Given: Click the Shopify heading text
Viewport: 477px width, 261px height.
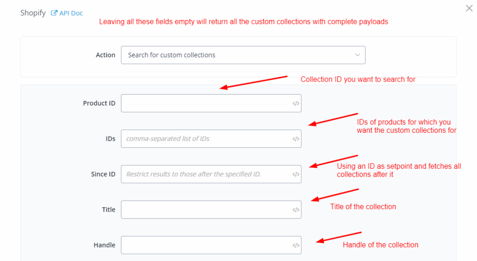Looking at the screenshot, I should click(x=33, y=13).
